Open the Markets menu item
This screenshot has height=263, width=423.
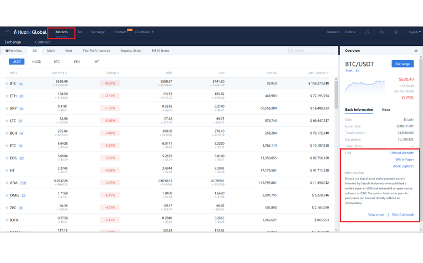61,32
